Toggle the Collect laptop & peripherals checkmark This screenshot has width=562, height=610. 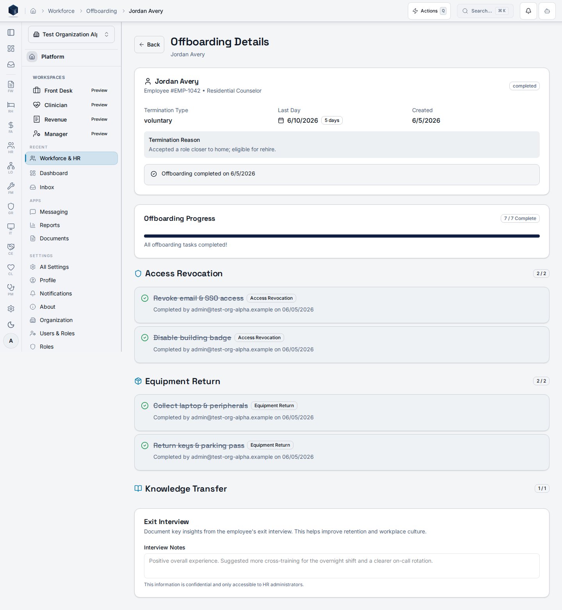tap(145, 406)
